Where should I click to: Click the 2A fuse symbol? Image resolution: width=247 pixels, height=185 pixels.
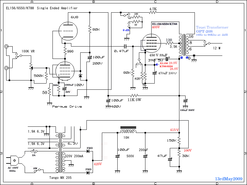34,151
